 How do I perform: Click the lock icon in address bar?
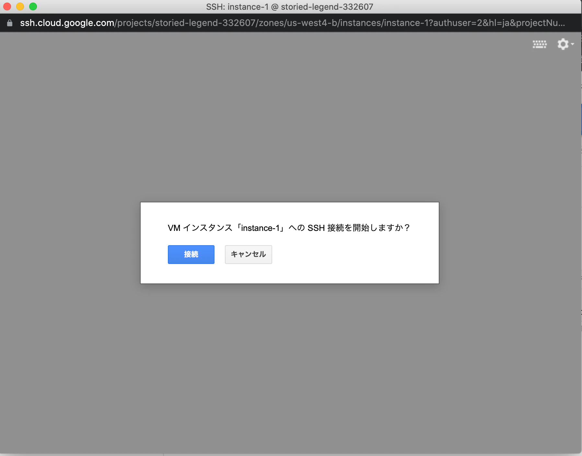coord(10,23)
